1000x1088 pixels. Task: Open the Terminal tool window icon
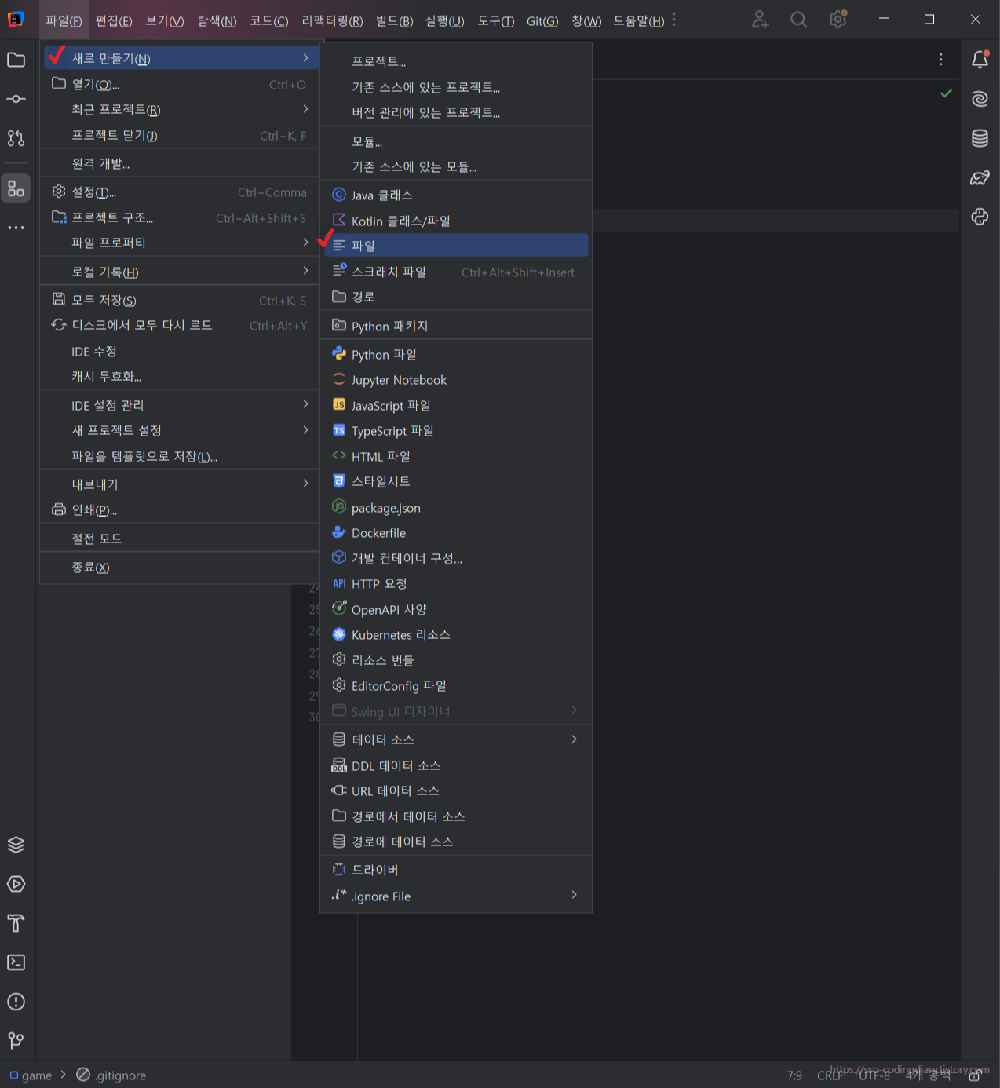point(16,962)
